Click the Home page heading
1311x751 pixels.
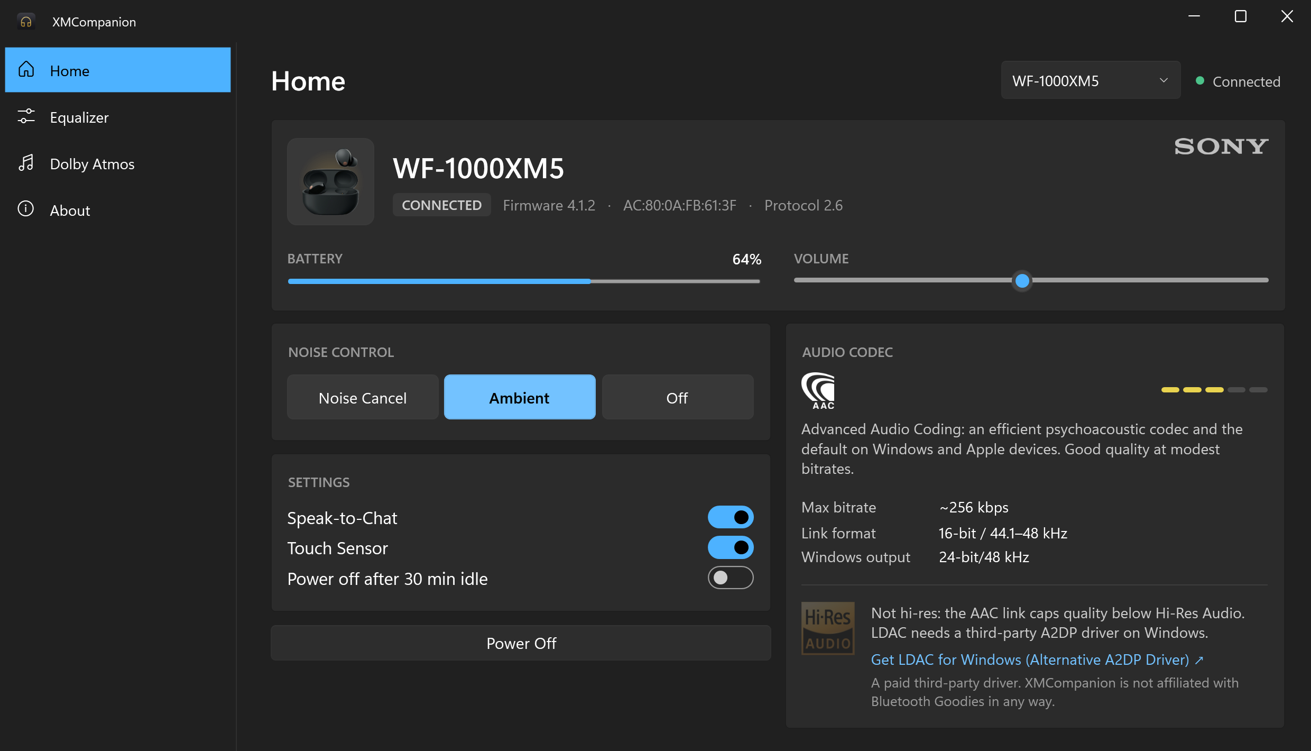tap(308, 81)
